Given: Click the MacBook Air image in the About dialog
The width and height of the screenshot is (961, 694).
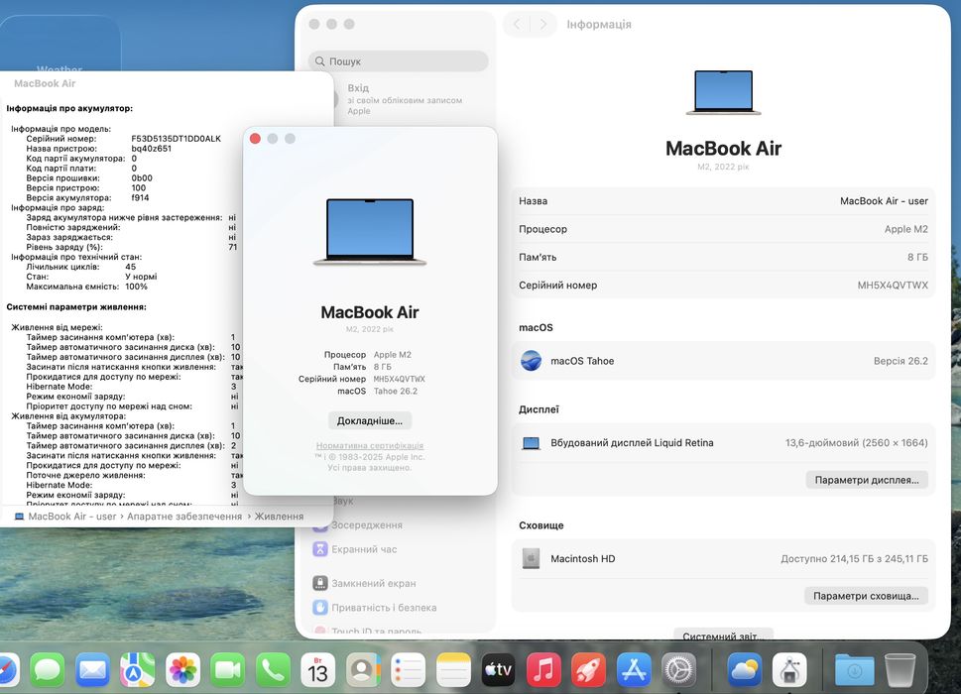Looking at the screenshot, I should 370,232.
